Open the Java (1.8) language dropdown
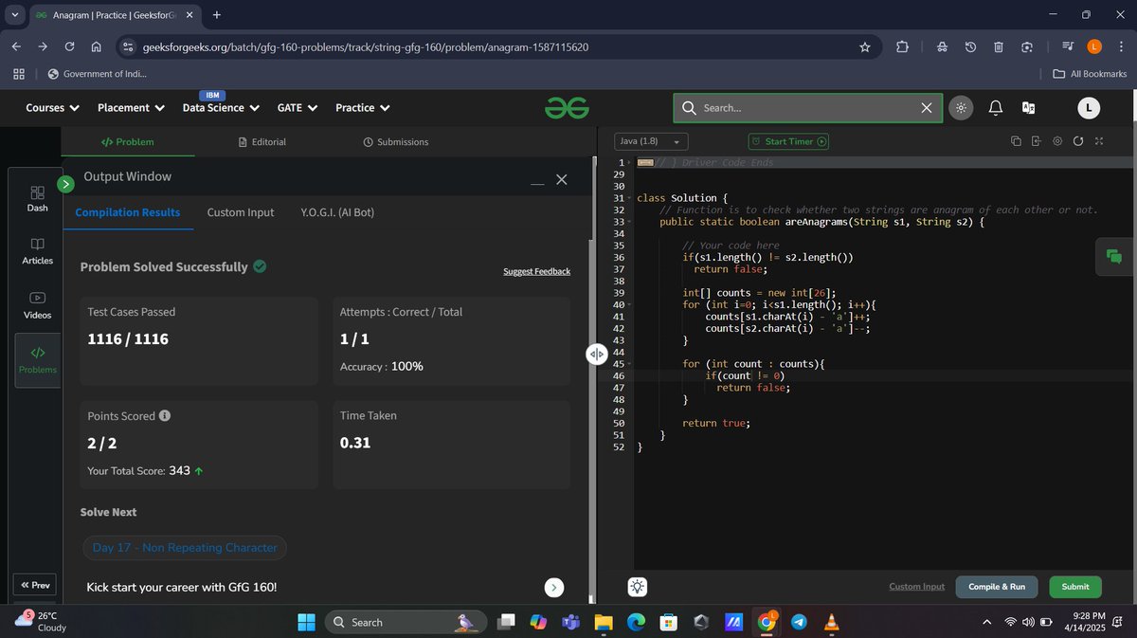Image resolution: width=1137 pixels, height=638 pixels. [651, 141]
